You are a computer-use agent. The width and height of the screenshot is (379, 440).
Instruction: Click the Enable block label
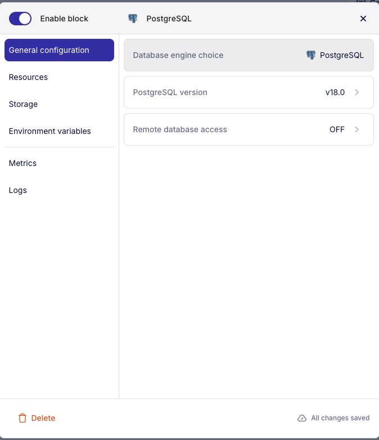(x=64, y=19)
